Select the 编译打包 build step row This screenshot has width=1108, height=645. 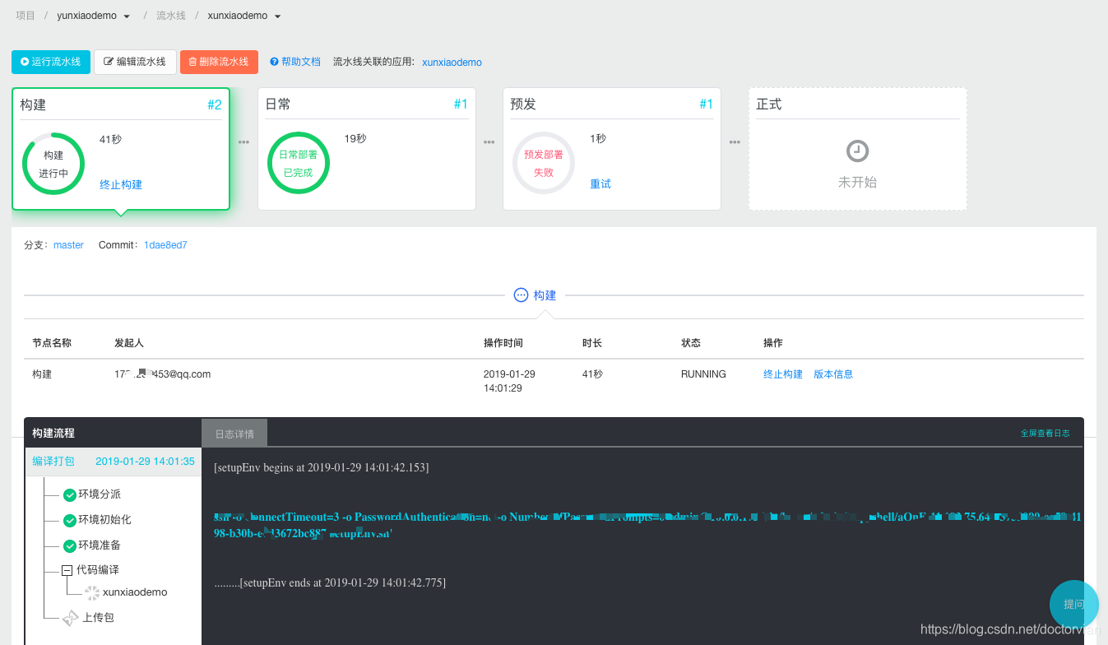[113, 462]
